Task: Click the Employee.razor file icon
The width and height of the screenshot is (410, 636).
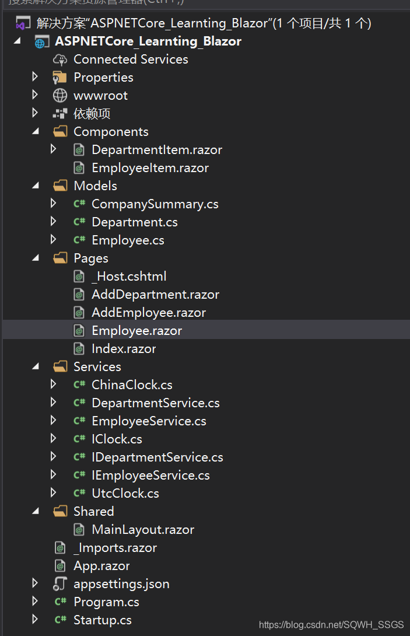Action: click(79, 331)
